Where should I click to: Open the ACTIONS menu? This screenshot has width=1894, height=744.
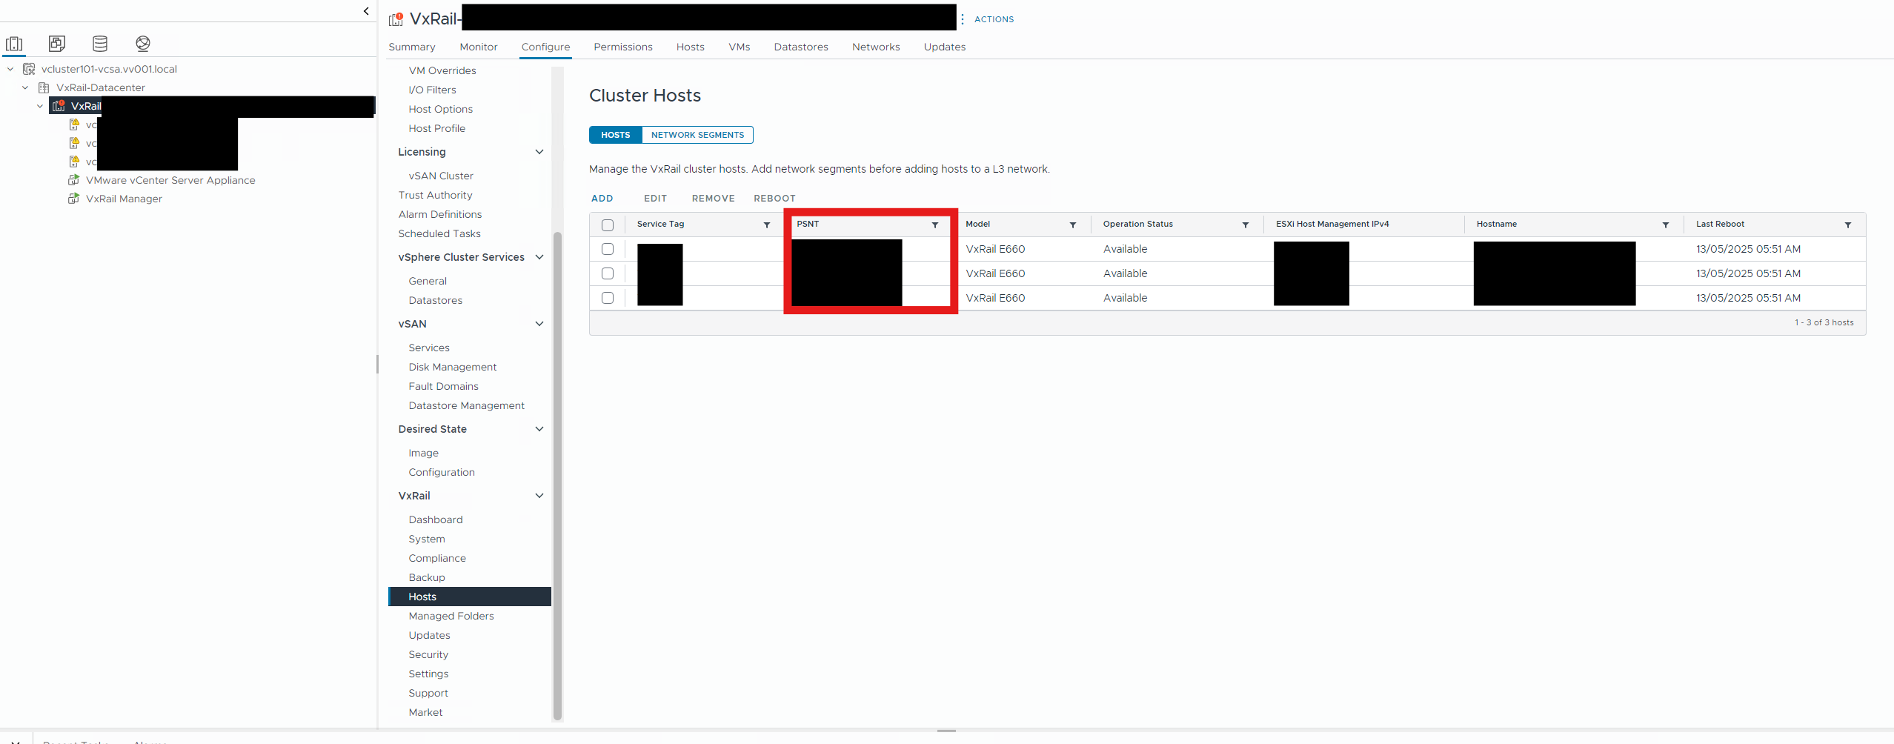tap(994, 19)
